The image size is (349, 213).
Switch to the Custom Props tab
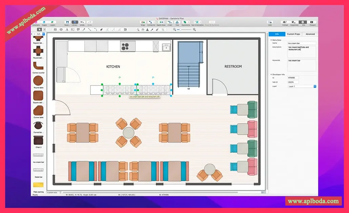[293, 34]
